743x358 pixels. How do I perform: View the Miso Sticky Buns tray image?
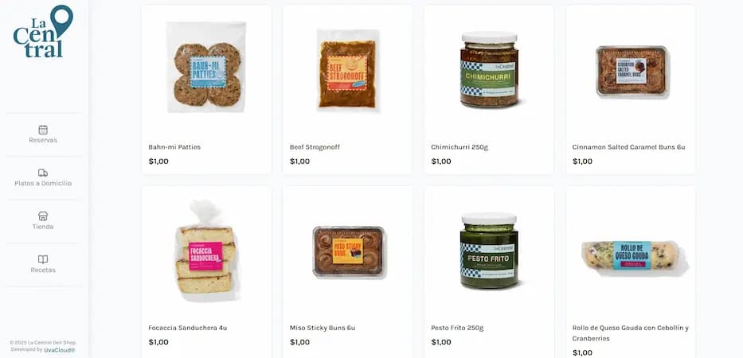pyautogui.click(x=348, y=251)
